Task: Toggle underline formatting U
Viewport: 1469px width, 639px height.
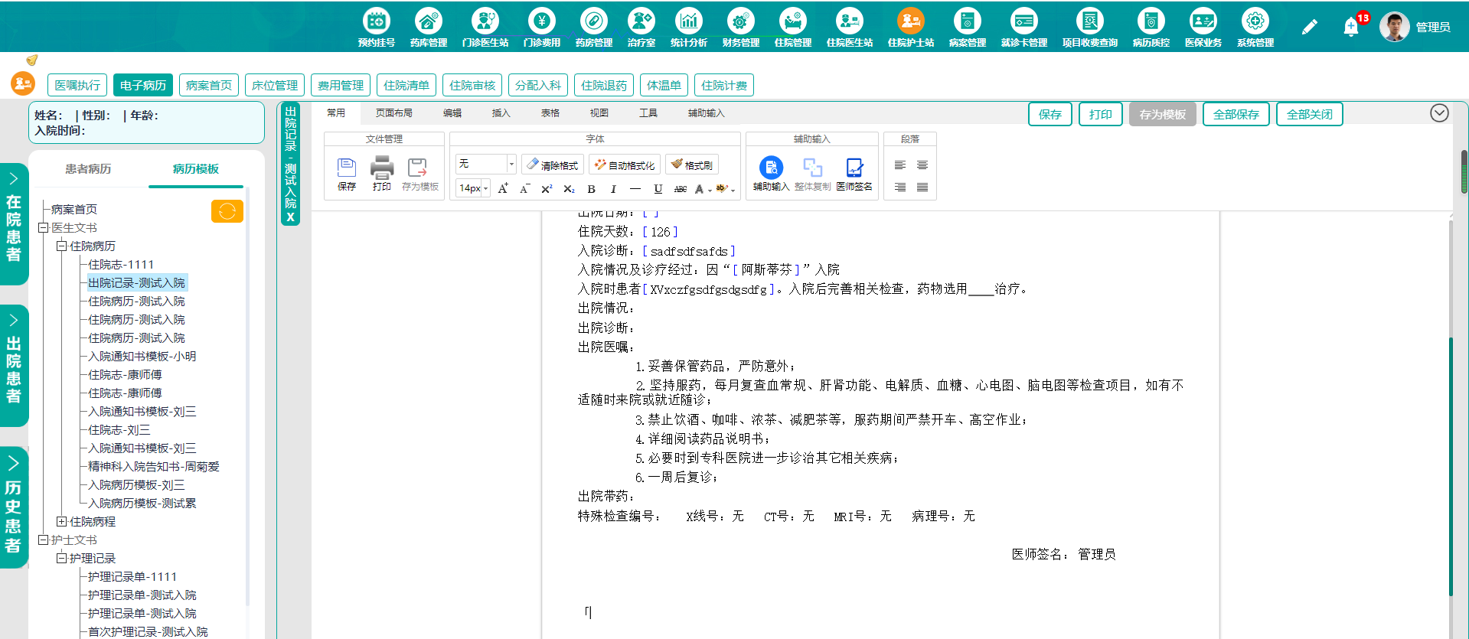Action: point(658,189)
